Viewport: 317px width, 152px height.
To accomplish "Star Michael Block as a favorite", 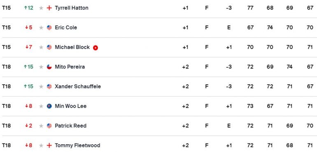I will point(41,47).
